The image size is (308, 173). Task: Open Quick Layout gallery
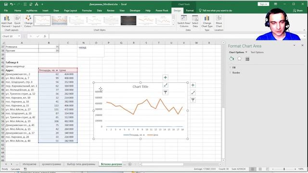coord(17,22)
